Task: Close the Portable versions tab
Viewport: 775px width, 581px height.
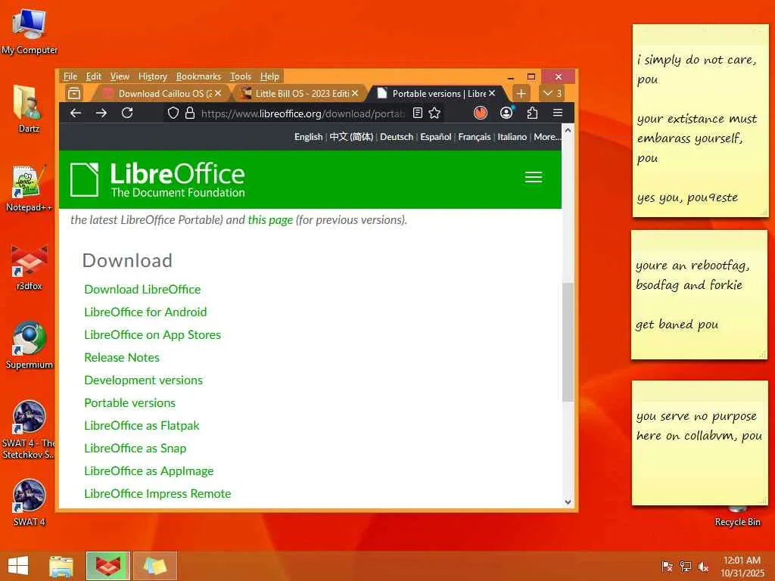Action: click(492, 93)
